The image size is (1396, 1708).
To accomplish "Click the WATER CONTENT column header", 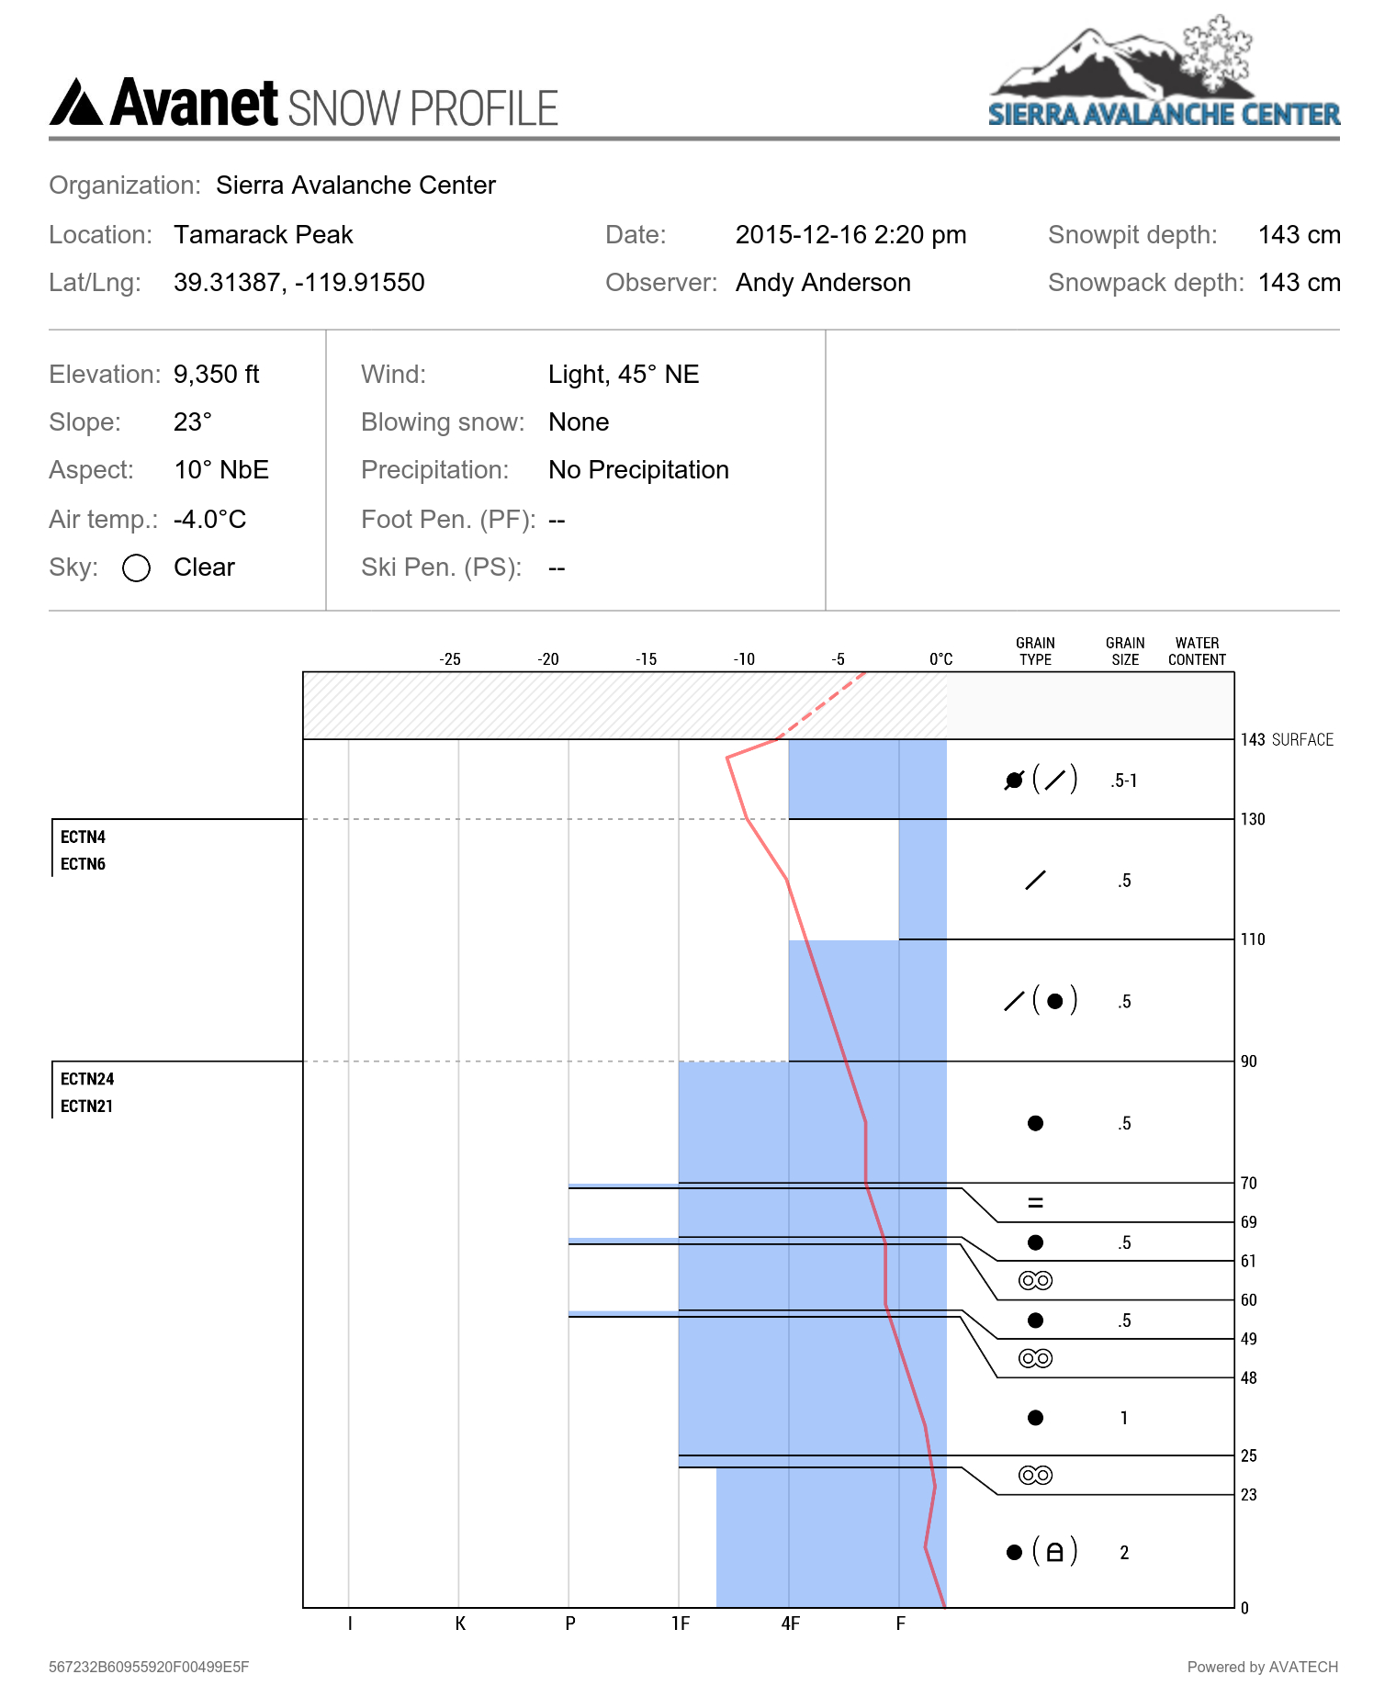I will tap(1197, 651).
